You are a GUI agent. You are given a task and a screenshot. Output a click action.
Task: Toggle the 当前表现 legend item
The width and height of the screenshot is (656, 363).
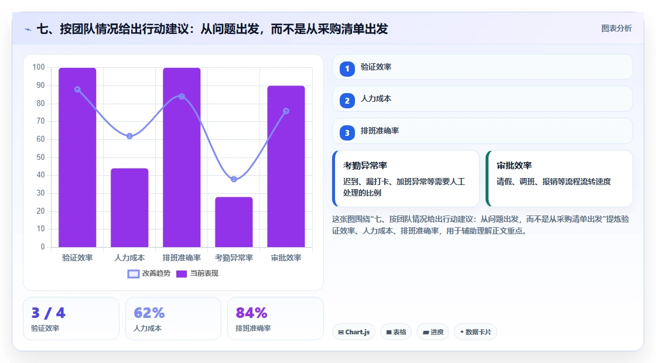tap(197, 273)
